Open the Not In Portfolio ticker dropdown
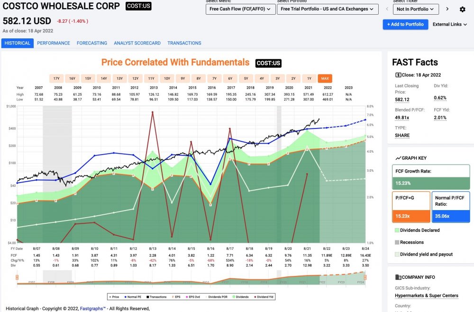 [416, 9]
